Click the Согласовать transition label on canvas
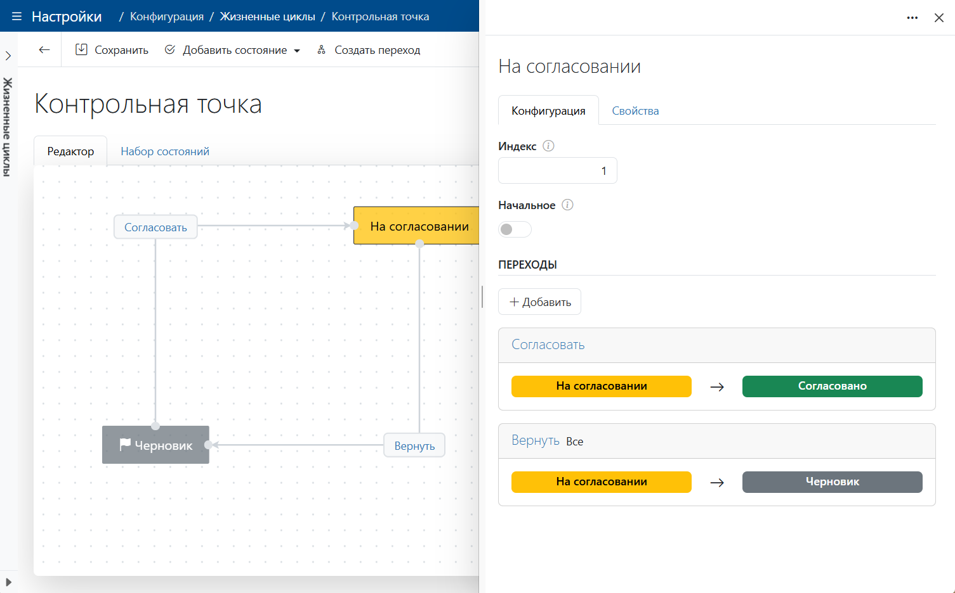 pyautogui.click(x=155, y=227)
